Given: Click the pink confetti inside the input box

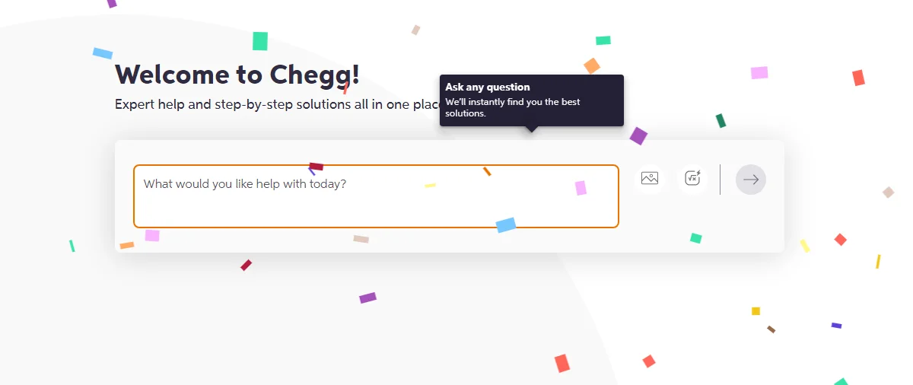Looking at the screenshot, I should (581, 188).
